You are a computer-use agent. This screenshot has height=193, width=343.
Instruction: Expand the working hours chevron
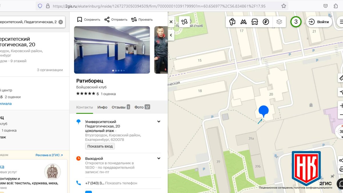(x=159, y=158)
